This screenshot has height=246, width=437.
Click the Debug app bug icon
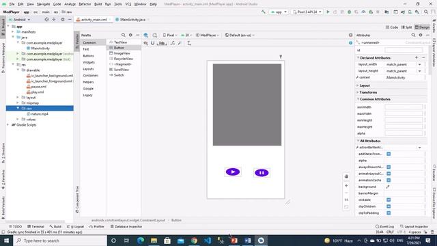point(349,12)
